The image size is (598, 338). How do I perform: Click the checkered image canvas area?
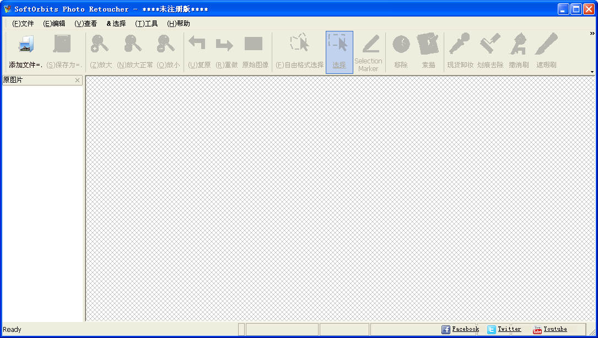[x=340, y=198]
